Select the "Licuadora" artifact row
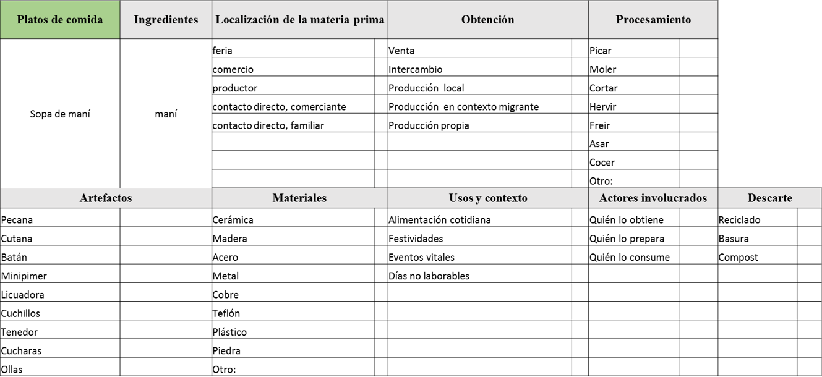The image size is (822, 377). (23, 295)
